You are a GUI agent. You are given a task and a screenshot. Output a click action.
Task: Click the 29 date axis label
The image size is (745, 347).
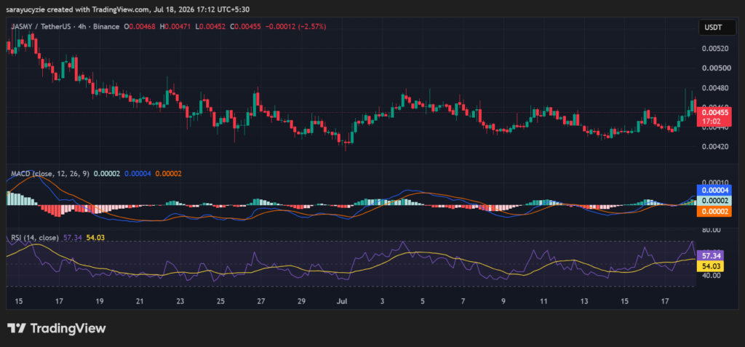click(301, 301)
